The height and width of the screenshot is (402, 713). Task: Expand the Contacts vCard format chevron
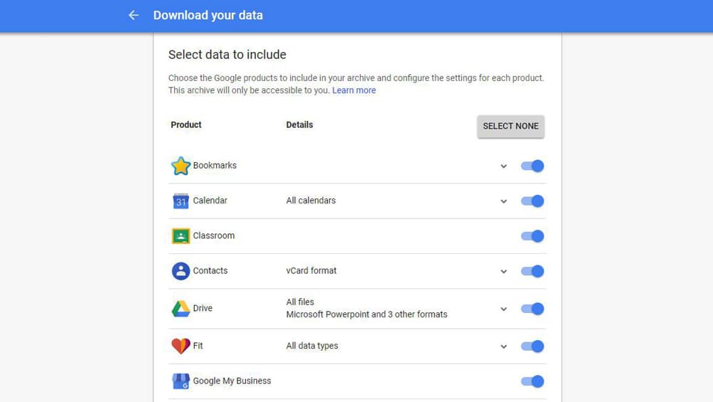pyautogui.click(x=503, y=271)
